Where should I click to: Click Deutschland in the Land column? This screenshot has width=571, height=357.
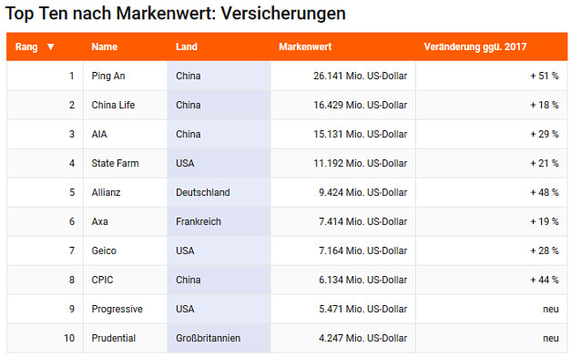tap(203, 192)
